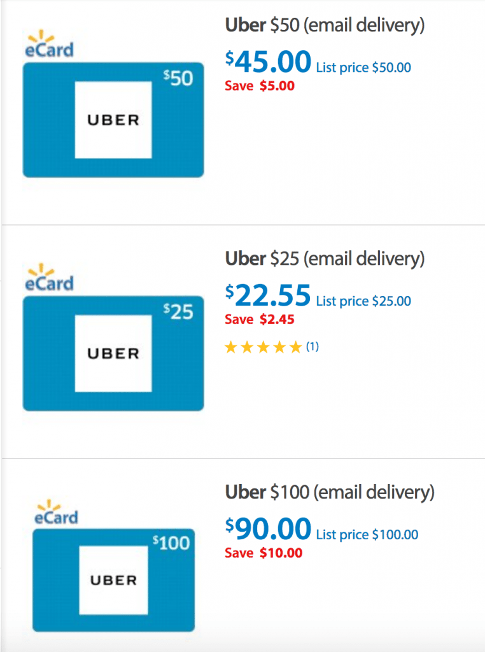
Task: Open the Uber $50 email delivery product title
Action: coord(325,25)
